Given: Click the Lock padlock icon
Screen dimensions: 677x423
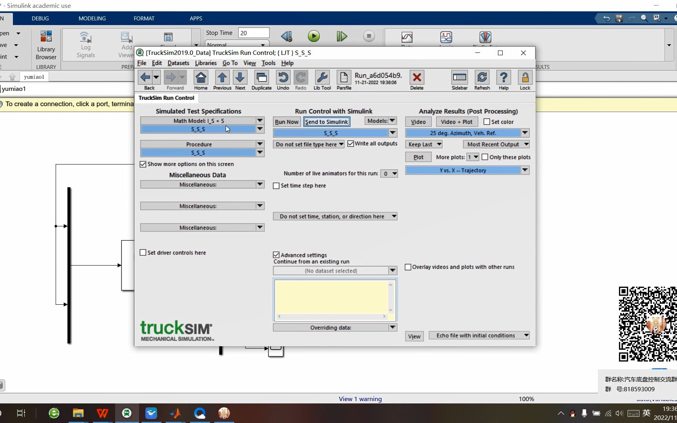Looking at the screenshot, I should tap(525, 78).
